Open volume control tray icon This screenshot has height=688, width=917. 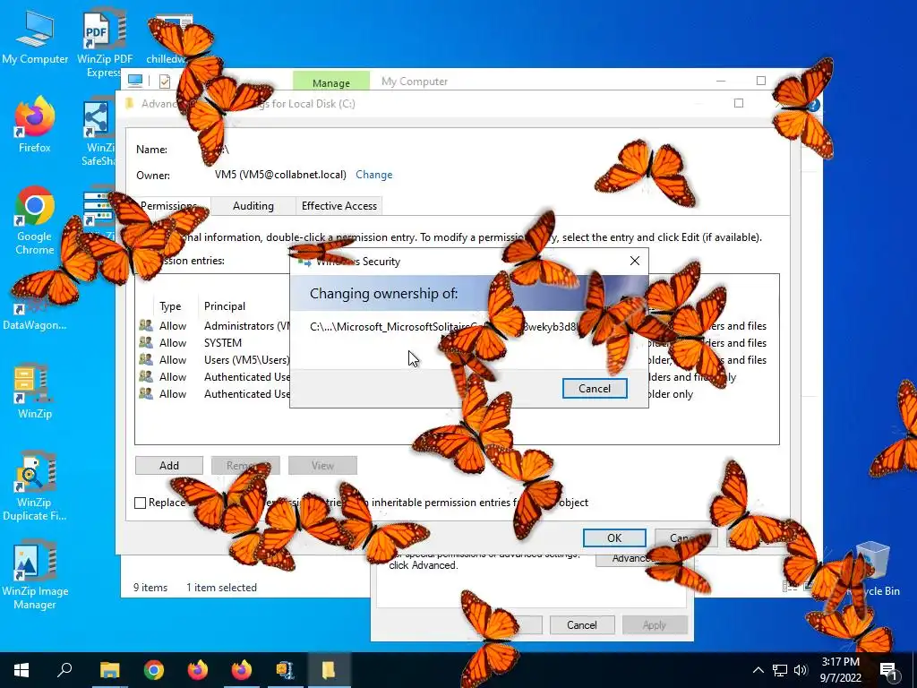click(x=801, y=670)
